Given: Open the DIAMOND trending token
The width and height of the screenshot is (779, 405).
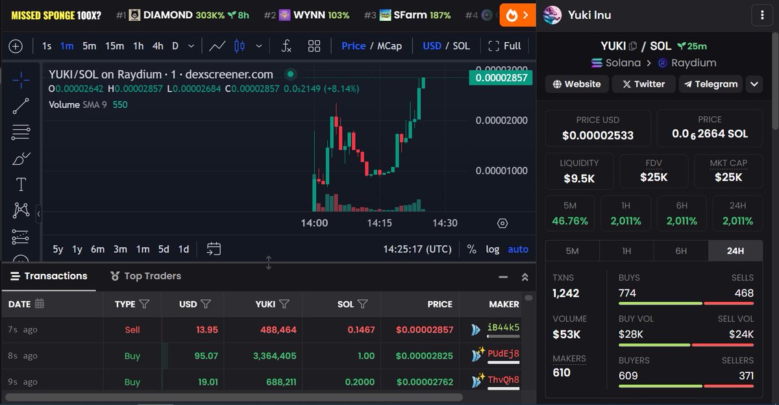Looking at the screenshot, I should coord(182,15).
